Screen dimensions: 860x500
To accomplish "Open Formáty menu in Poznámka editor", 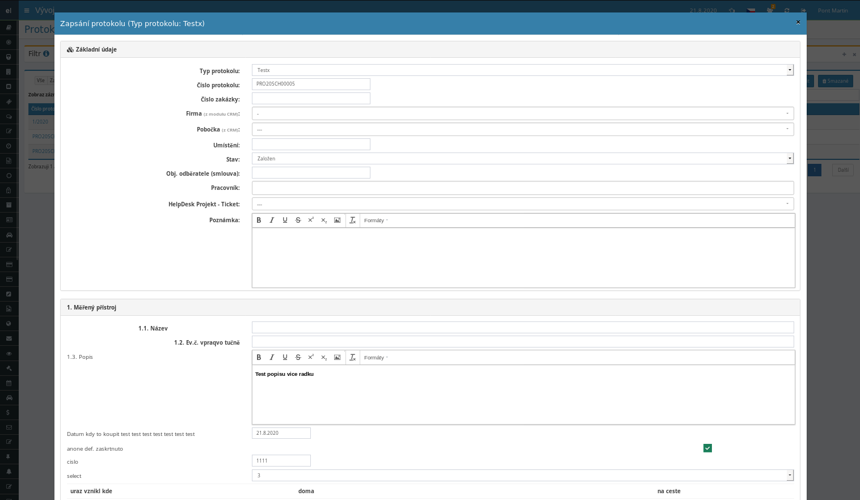I will tap(376, 221).
